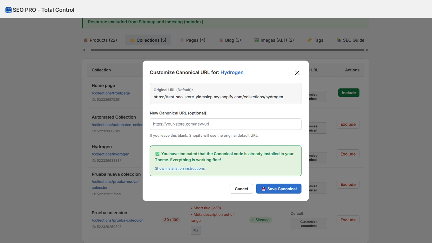Screen dimensions: 432x243
Task: Open the /collections/automated-collection link
Action: click(117, 125)
